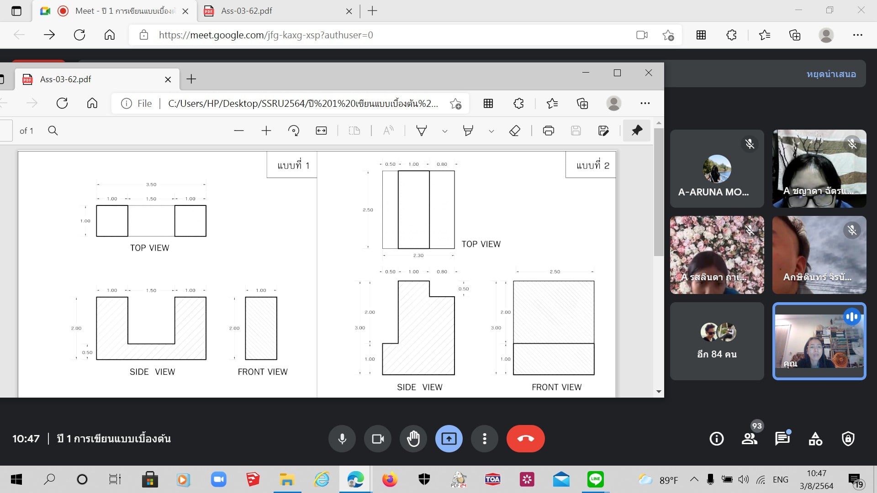Open search in the PDF toolbar

click(53, 131)
